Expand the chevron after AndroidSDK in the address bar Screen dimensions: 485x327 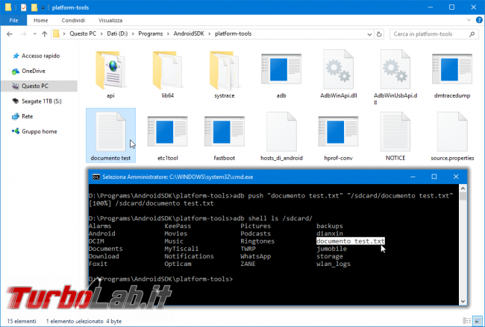pyautogui.click(x=210, y=34)
